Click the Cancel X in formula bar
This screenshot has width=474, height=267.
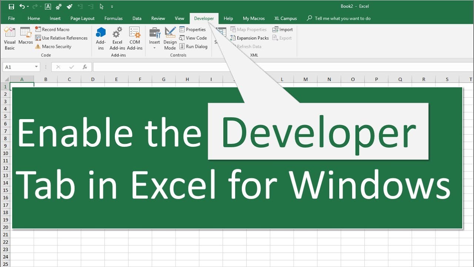pos(58,67)
